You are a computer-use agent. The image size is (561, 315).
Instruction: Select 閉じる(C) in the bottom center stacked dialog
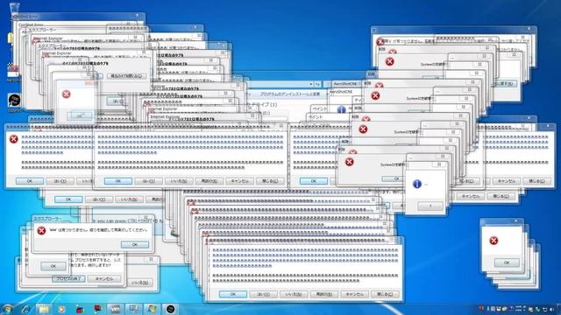tap(385, 294)
